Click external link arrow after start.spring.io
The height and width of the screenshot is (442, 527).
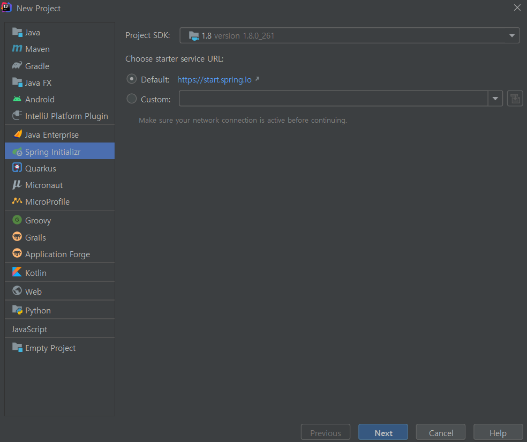tap(257, 79)
